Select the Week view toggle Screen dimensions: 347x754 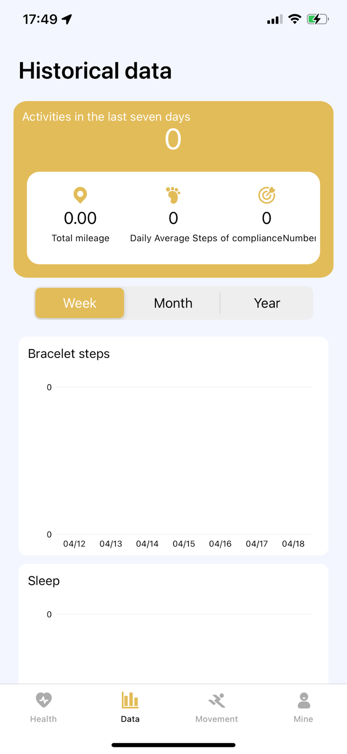[79, 303]
